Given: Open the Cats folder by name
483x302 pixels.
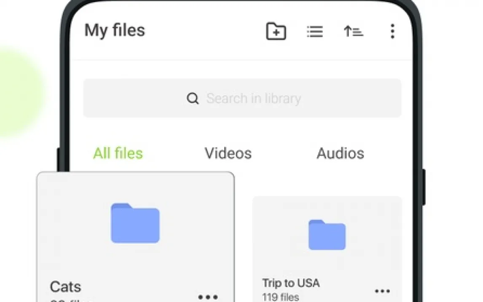Looking at the screenshot, I should click(x=65, y=287).
